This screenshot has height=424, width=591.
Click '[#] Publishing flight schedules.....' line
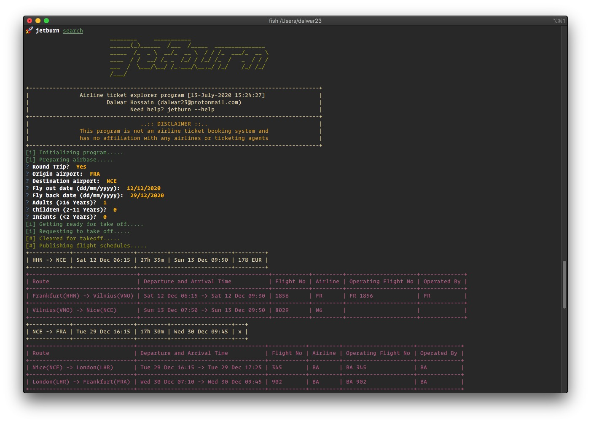pos(86,246)
